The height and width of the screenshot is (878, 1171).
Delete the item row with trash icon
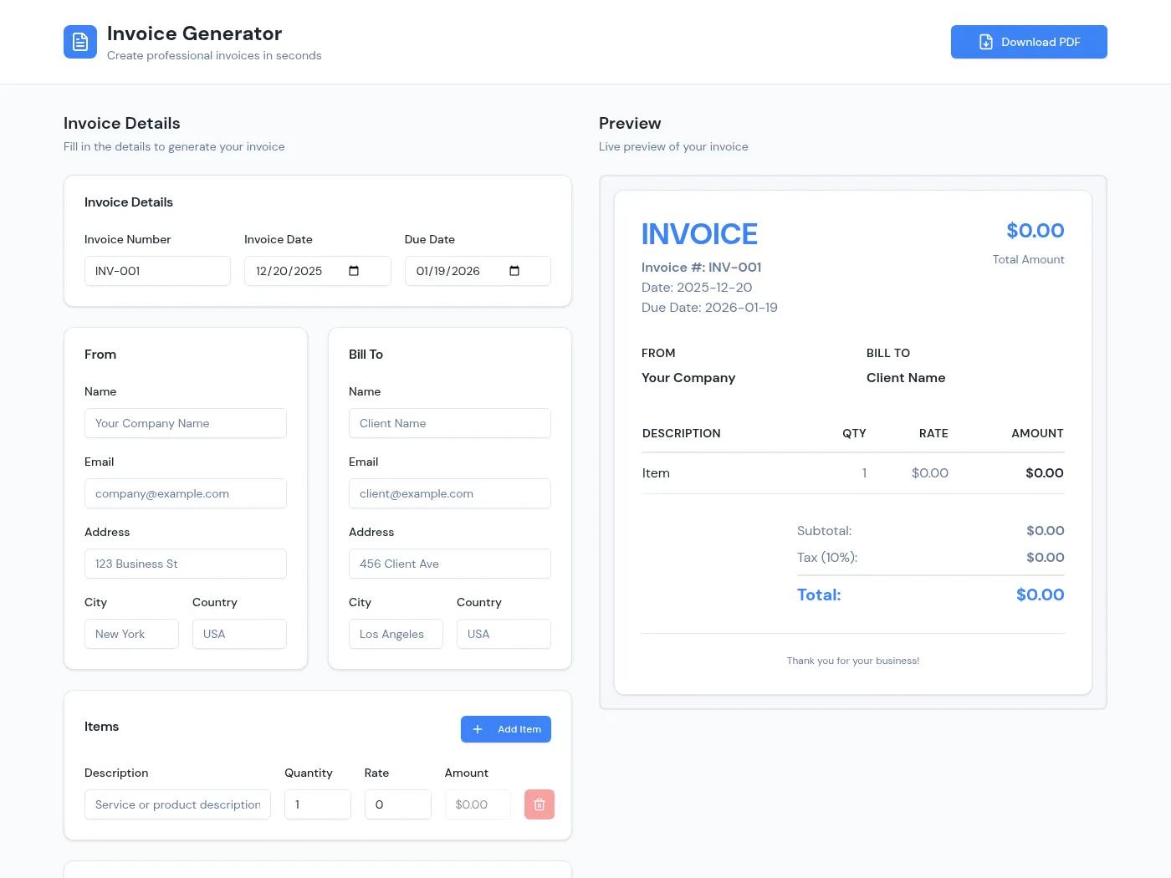click(x=539, y=804)
